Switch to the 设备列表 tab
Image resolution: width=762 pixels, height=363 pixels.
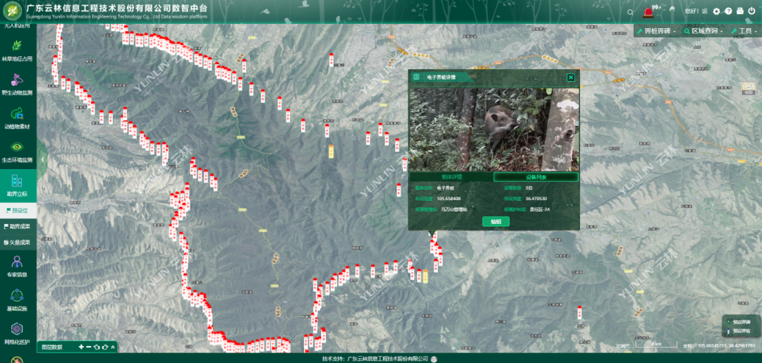point(536,177)
